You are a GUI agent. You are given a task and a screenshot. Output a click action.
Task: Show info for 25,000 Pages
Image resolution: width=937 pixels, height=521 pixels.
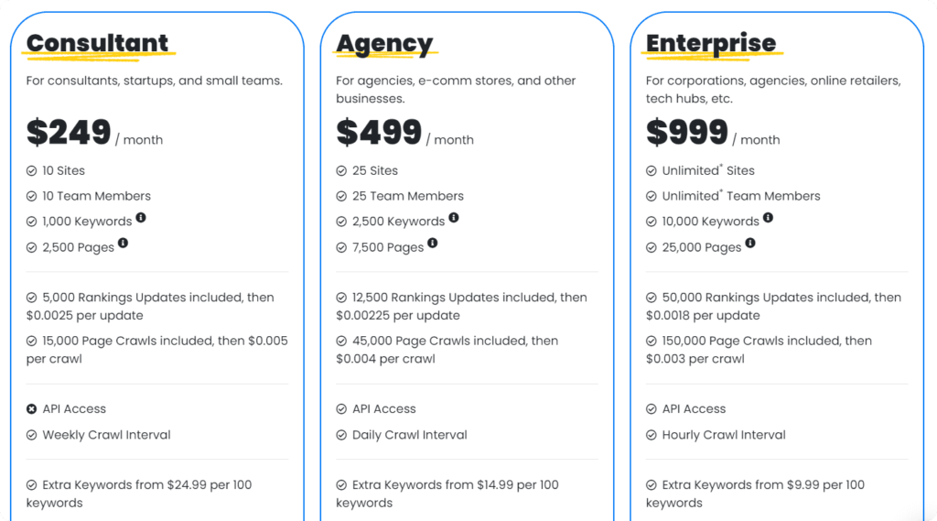point(750,243)
